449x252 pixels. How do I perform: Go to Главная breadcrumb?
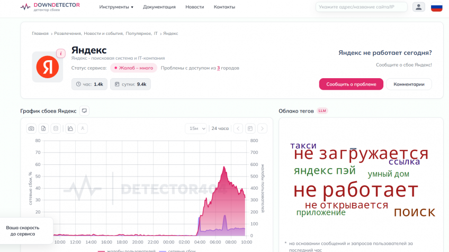pos(40,33)
